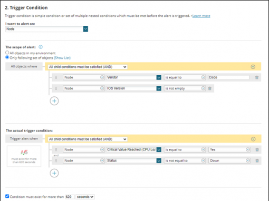Screen dimensions: 269x201
Task: Open the Down value dropdown
Action: pos(229,160)
